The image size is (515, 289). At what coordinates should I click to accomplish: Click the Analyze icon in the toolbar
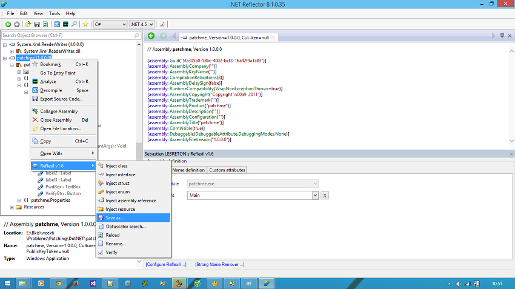pos(65,24)
